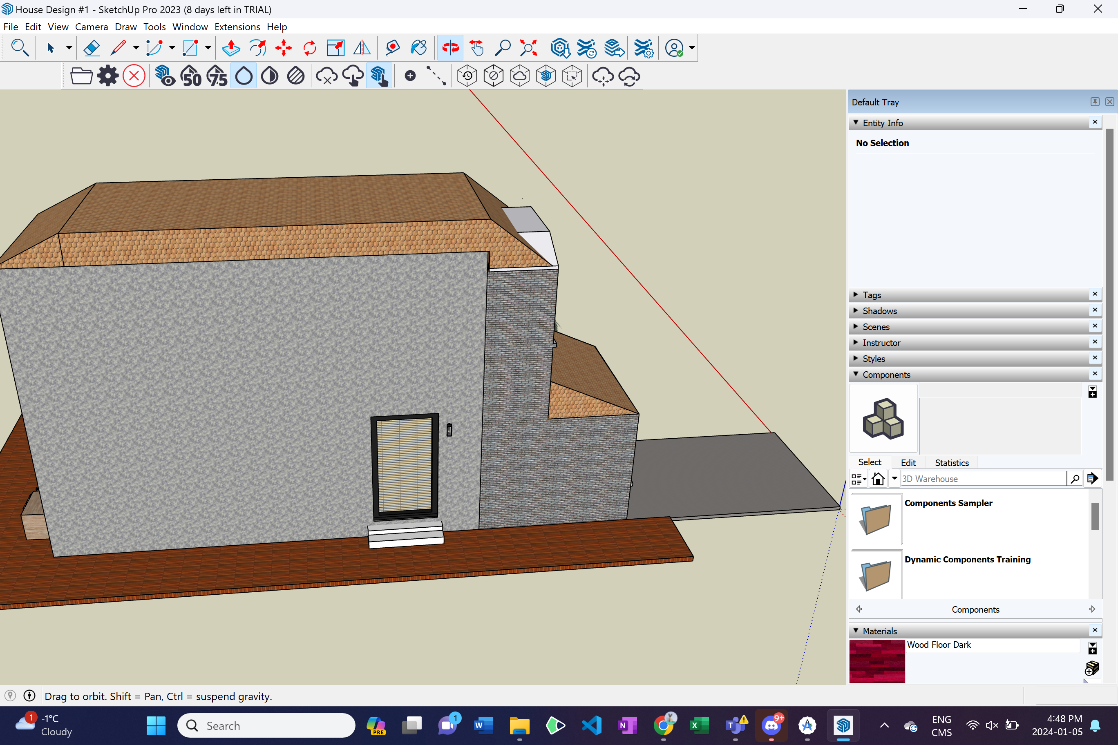Expand the Tags panel
The height and width of the screenshot is (745, 1118).
pos(871,295)
